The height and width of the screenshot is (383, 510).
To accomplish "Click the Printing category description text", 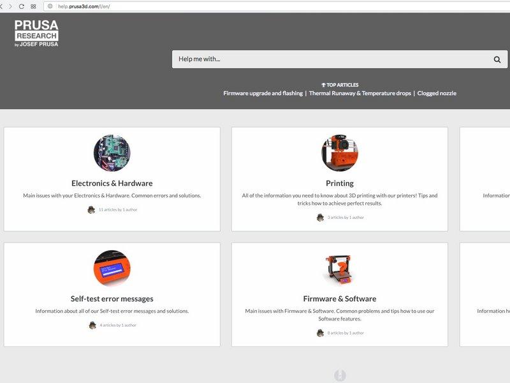I will click(x=340, y=199).
